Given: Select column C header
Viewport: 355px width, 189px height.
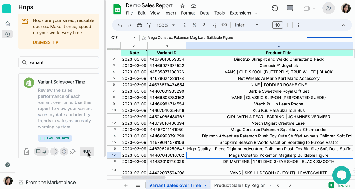Looking at the screenshot, I should tap(270, 46).
